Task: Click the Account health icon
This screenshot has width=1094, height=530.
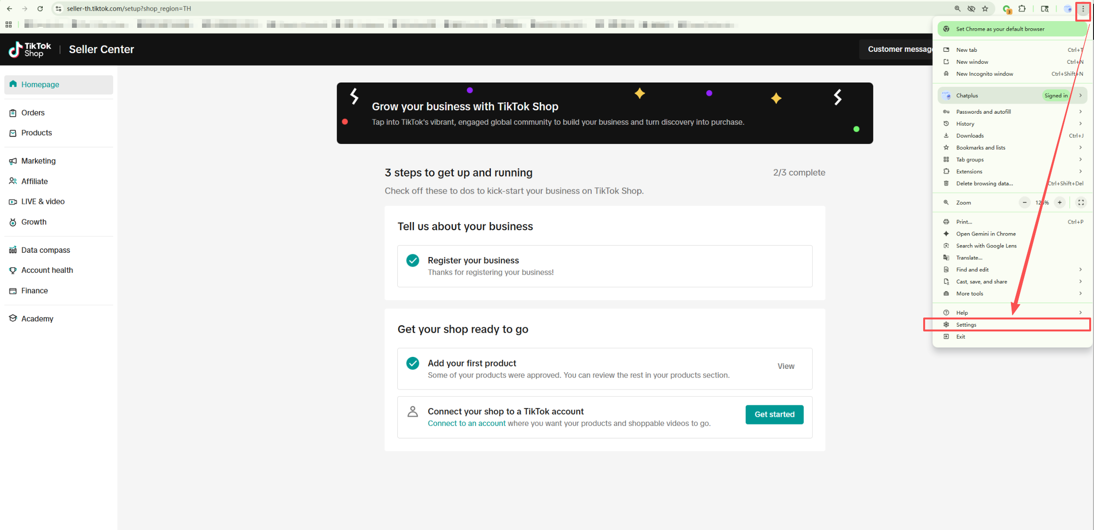Action: tap(13, 271)
